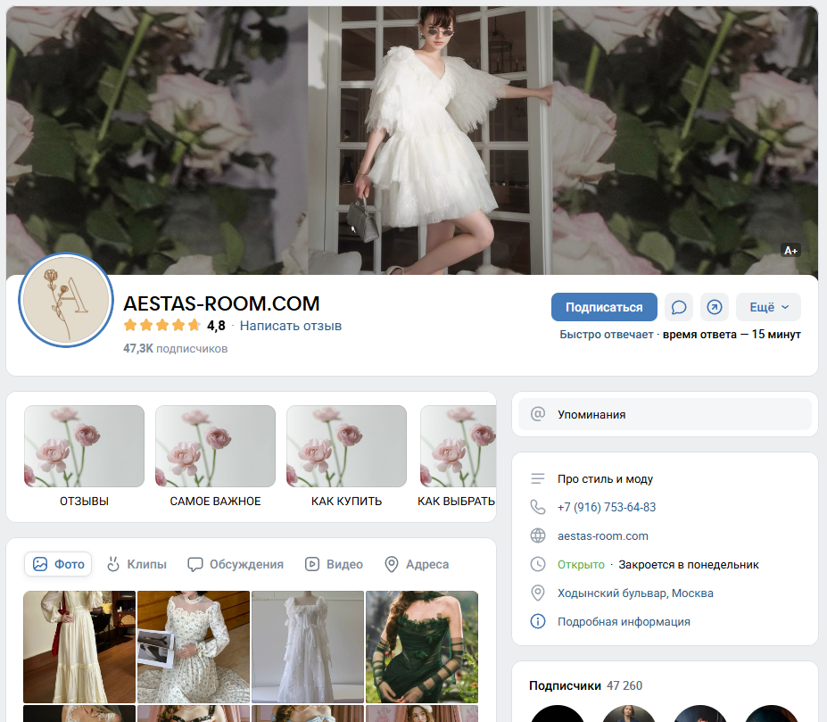Open the Обсуждения tab
827x722 pixels.
pyautogui.click(x=236, y=564)
